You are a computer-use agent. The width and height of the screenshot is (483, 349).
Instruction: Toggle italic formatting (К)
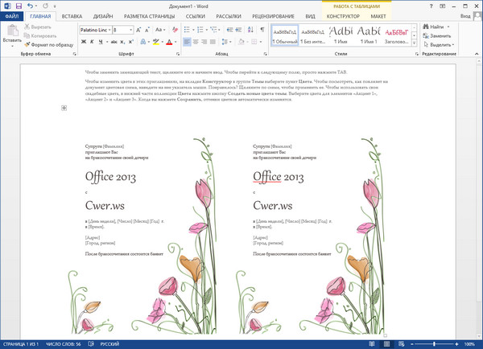click(92, 42)
